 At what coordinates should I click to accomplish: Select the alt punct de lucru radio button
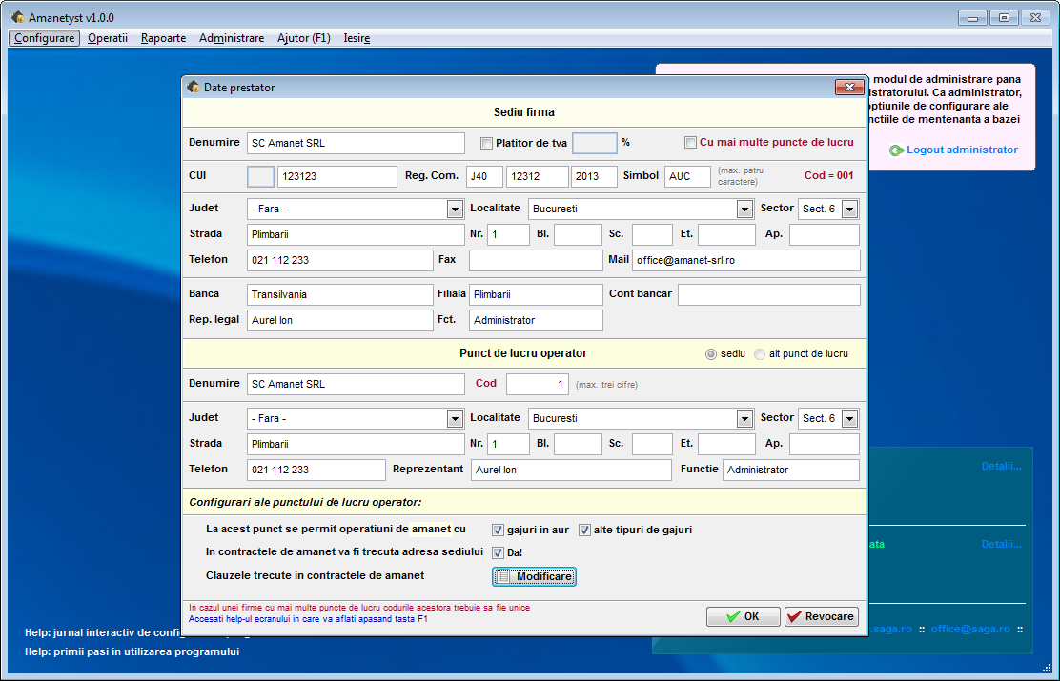[760, 354]
